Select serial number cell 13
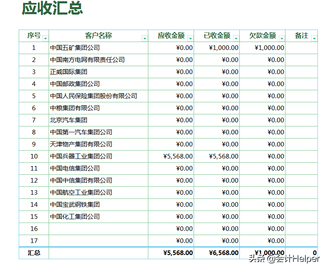Viewport: 327px width, 270px height. (34, 193)
